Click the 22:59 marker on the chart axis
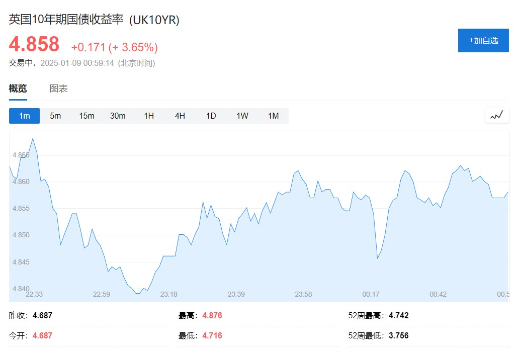Screen dimensions: 519x358 (102, 294)
